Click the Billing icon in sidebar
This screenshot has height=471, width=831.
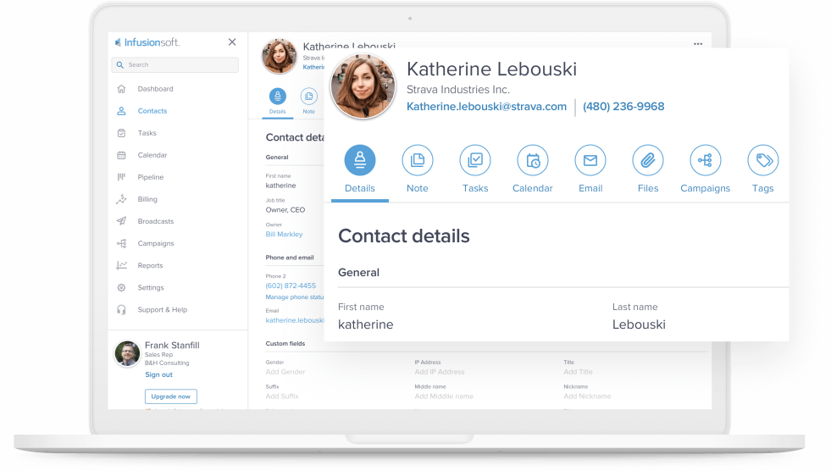pos(121,199)
